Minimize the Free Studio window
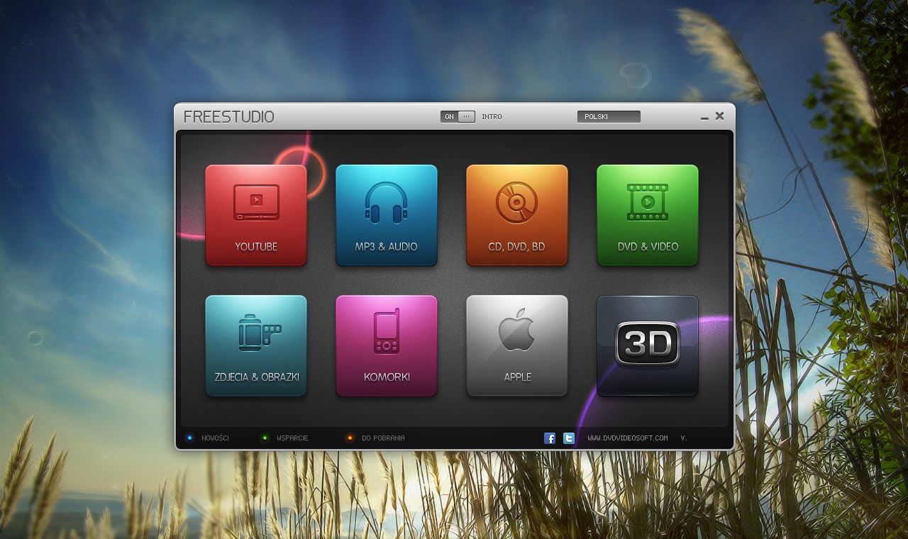 coord(704,118)
